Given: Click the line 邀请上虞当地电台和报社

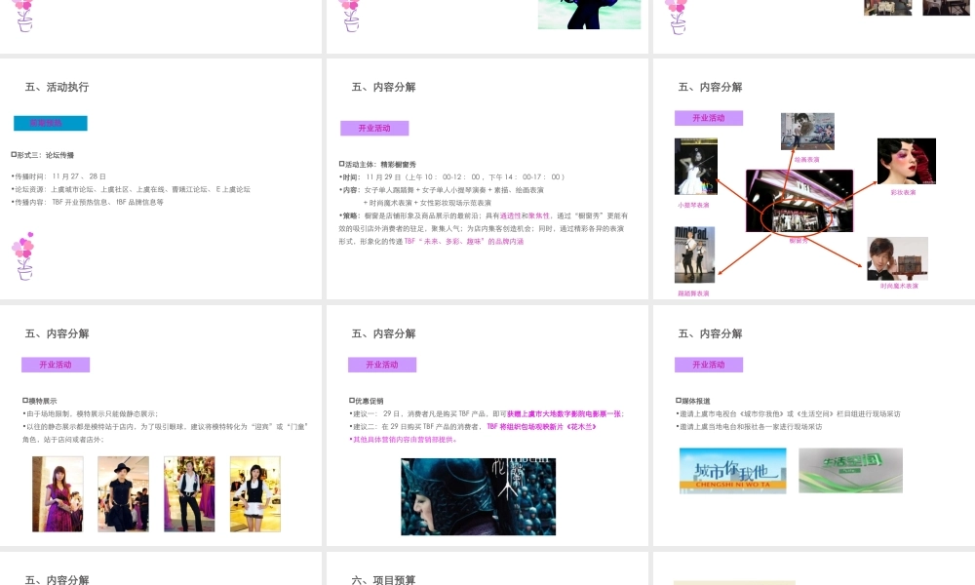Looking at the screenshot, I should pyautogui.click(x=749, y=427).
